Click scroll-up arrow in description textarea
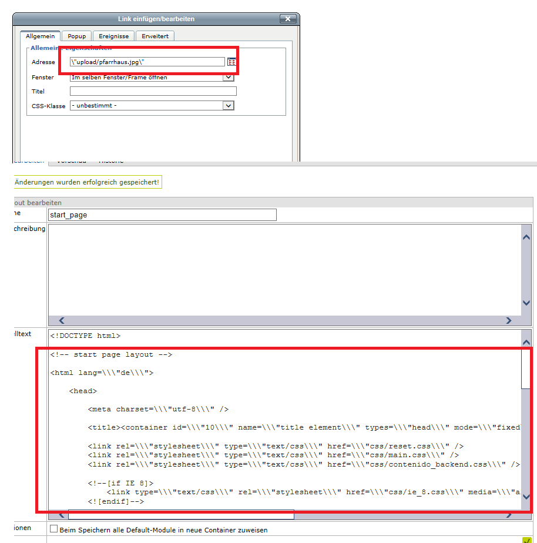Screen dimensions: 537x543 coord(526,237)
